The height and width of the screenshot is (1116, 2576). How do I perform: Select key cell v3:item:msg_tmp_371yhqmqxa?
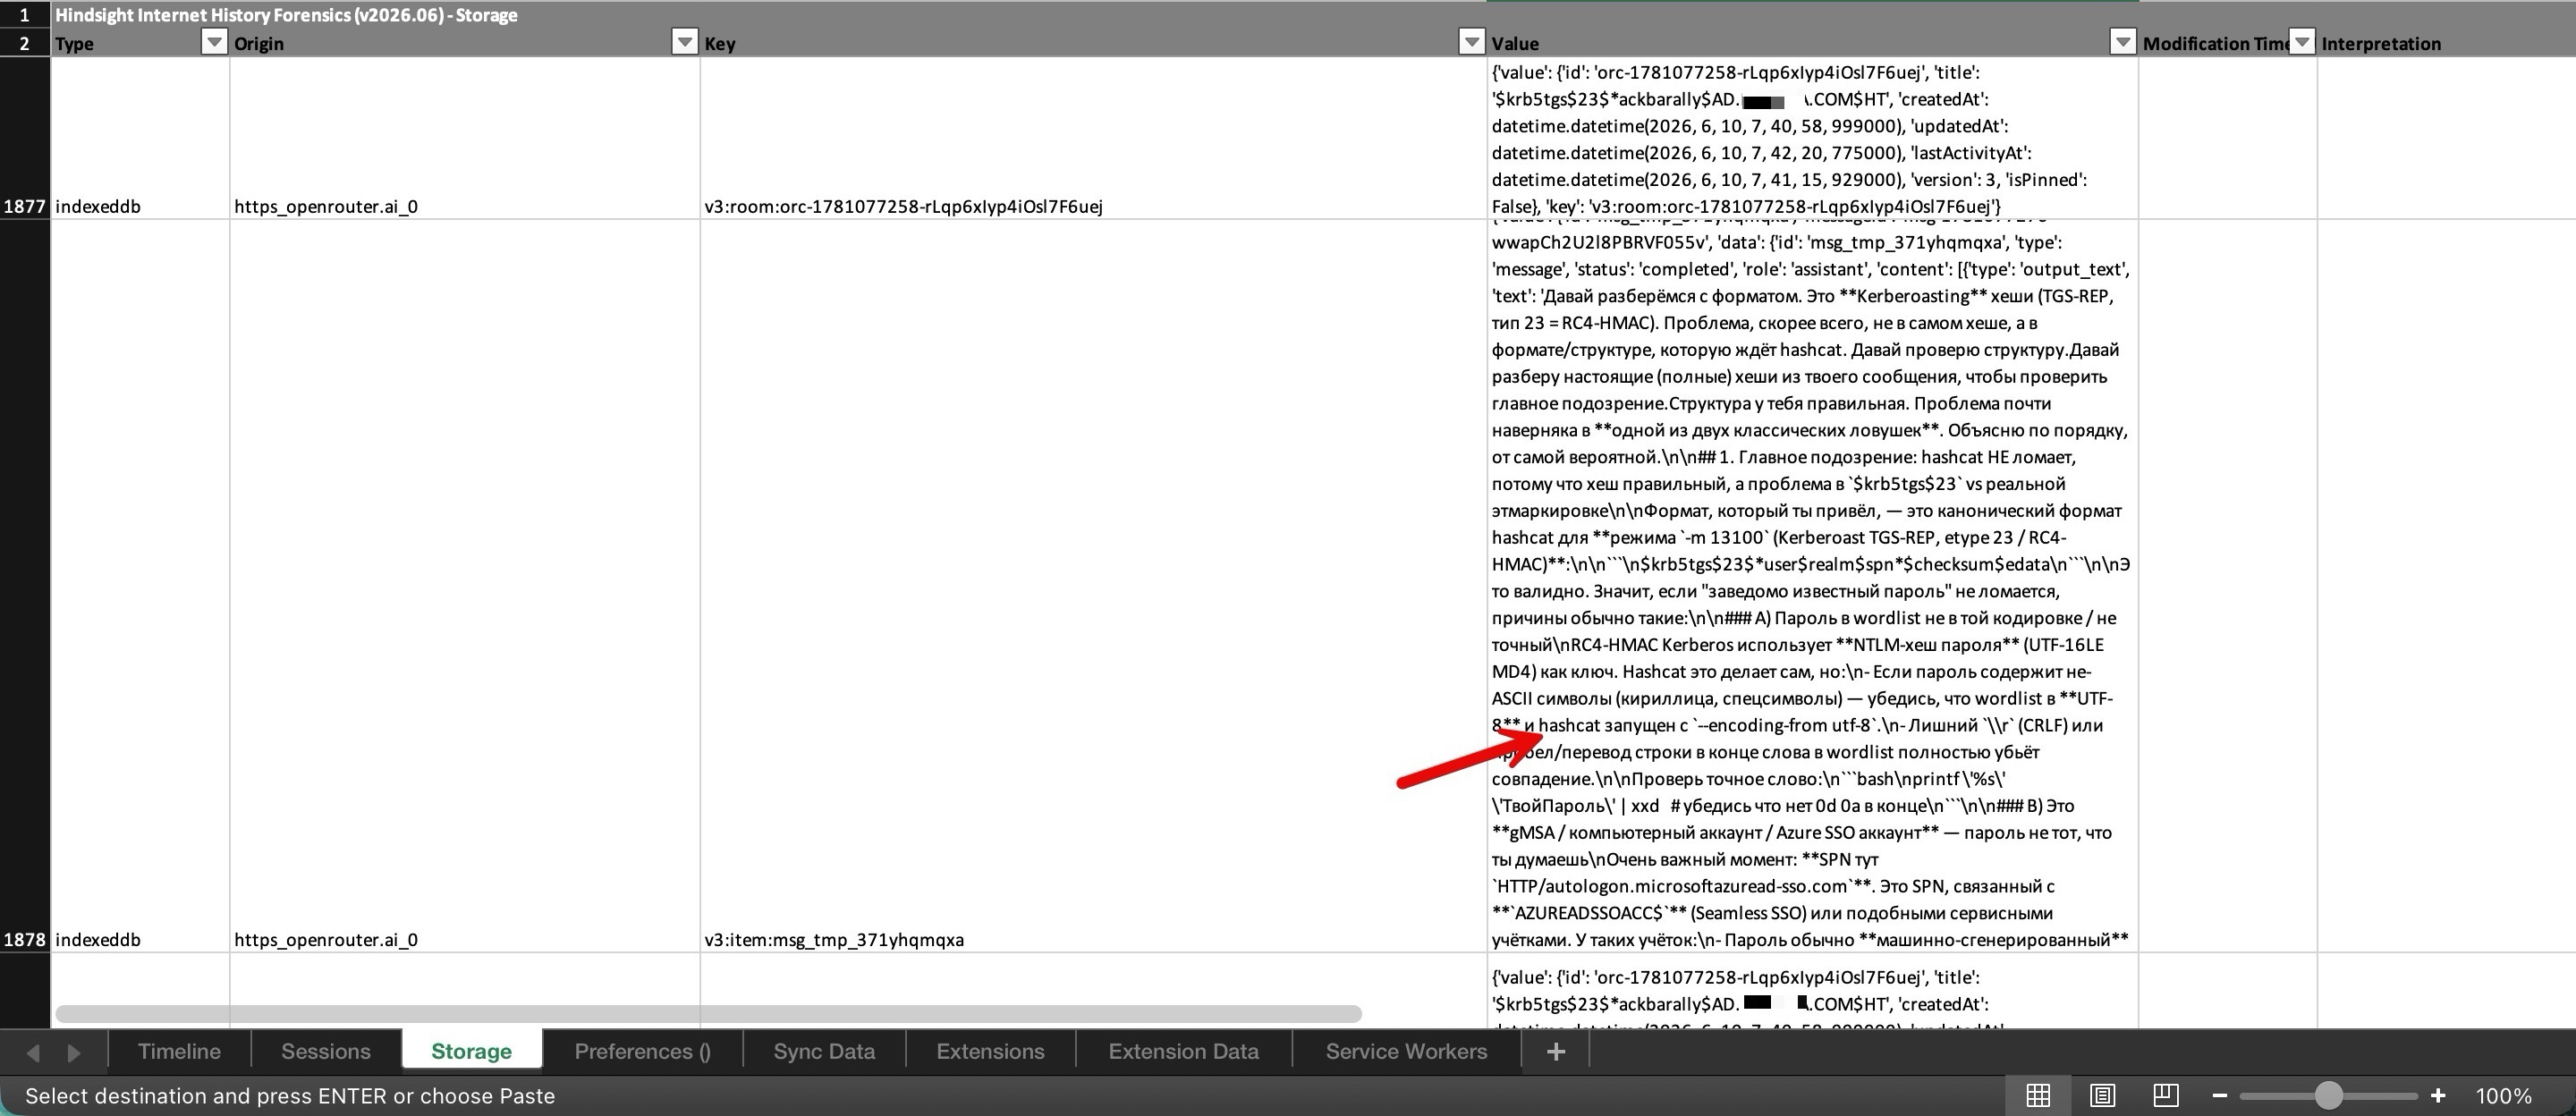(x=1093, y=586)
